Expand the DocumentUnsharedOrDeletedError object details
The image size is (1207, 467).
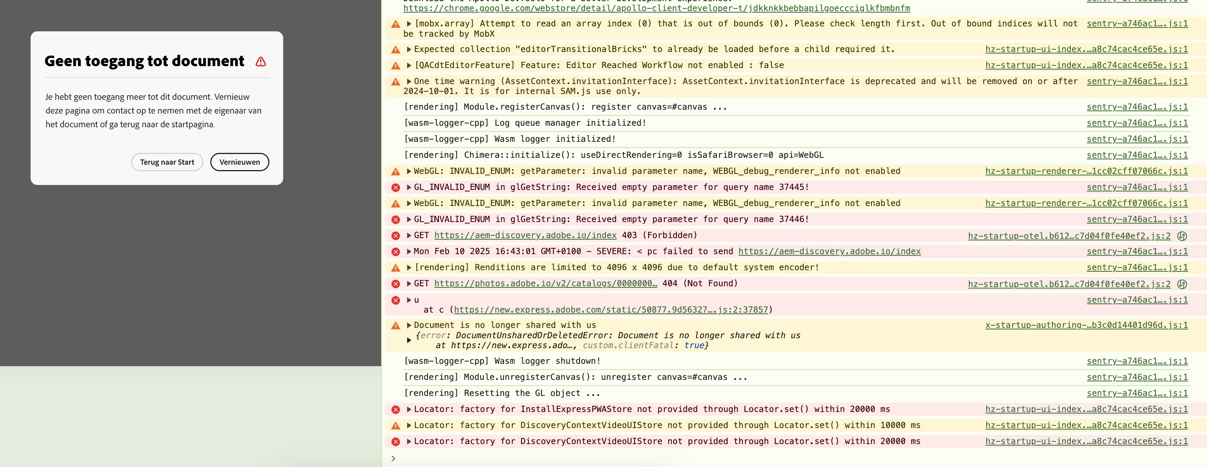[409, 340]
